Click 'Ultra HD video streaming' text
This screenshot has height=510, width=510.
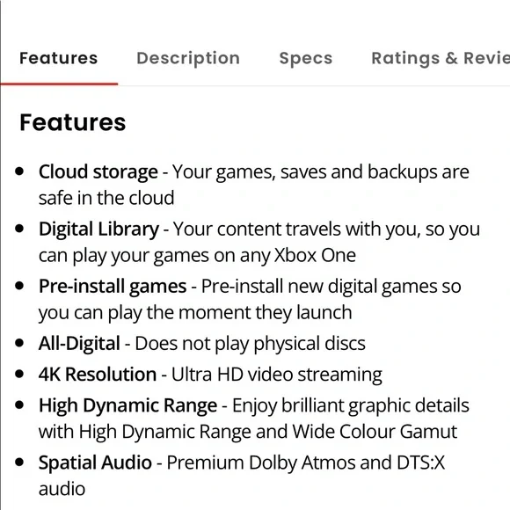[277, 375]
